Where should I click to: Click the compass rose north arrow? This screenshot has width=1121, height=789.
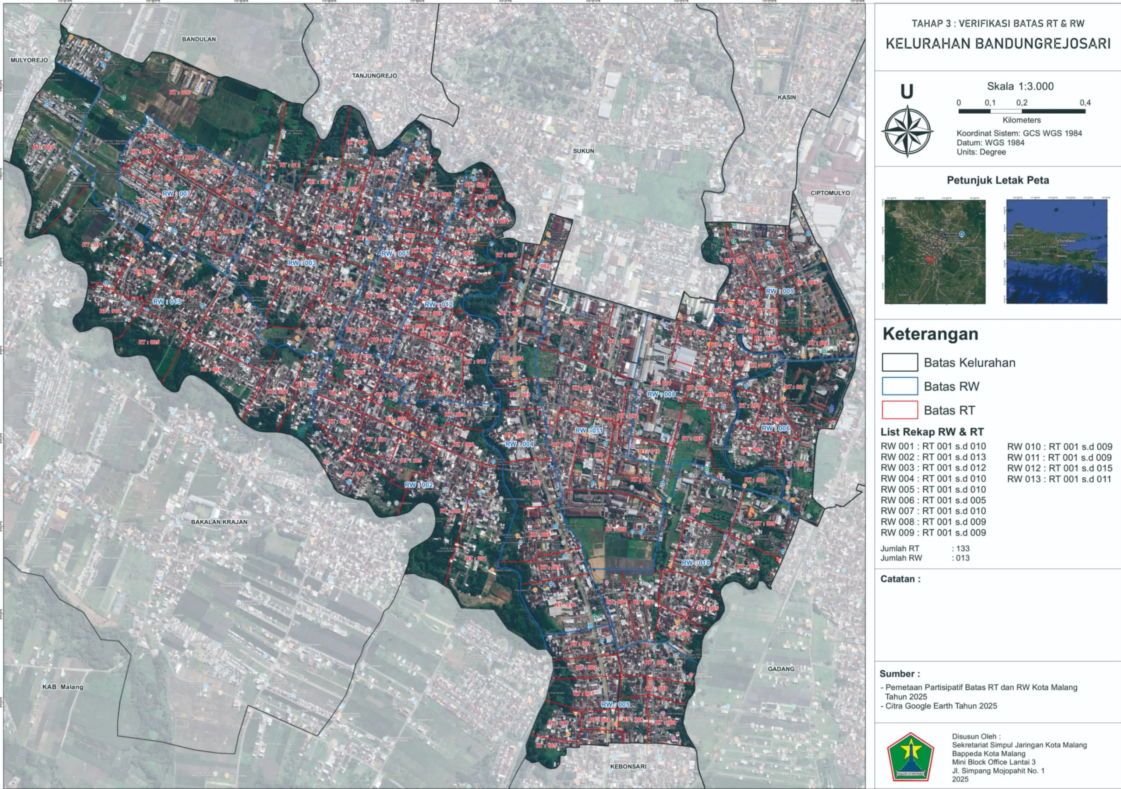908,131
